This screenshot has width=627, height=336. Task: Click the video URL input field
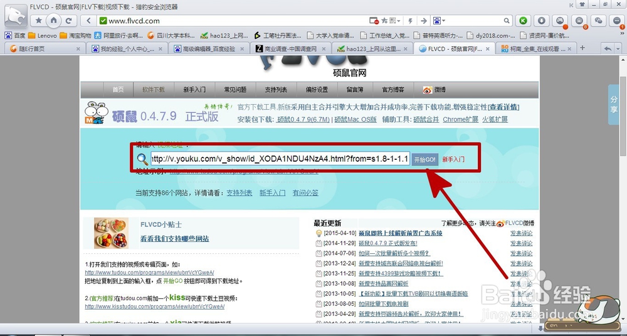280,159
